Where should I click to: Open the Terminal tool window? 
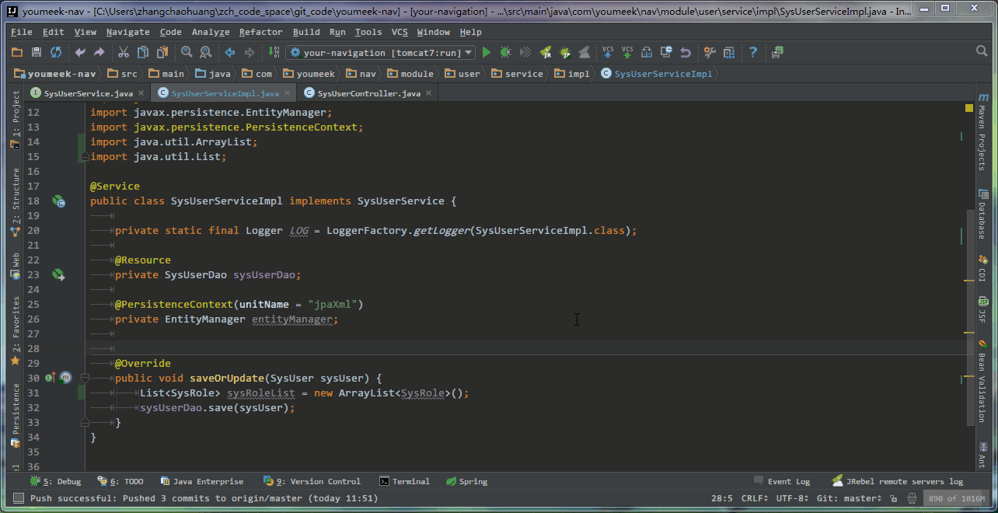coord(404,481)
